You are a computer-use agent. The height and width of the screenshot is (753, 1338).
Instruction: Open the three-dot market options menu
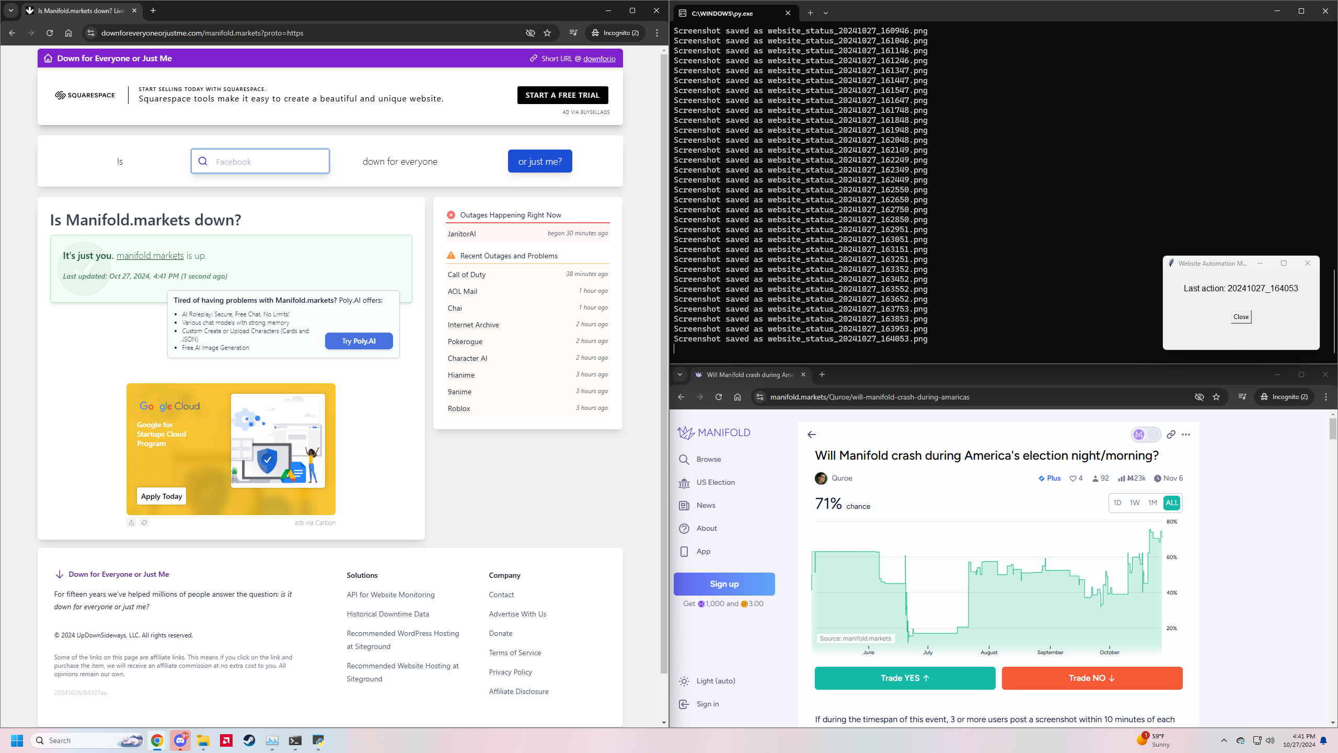coord(1186,435)
